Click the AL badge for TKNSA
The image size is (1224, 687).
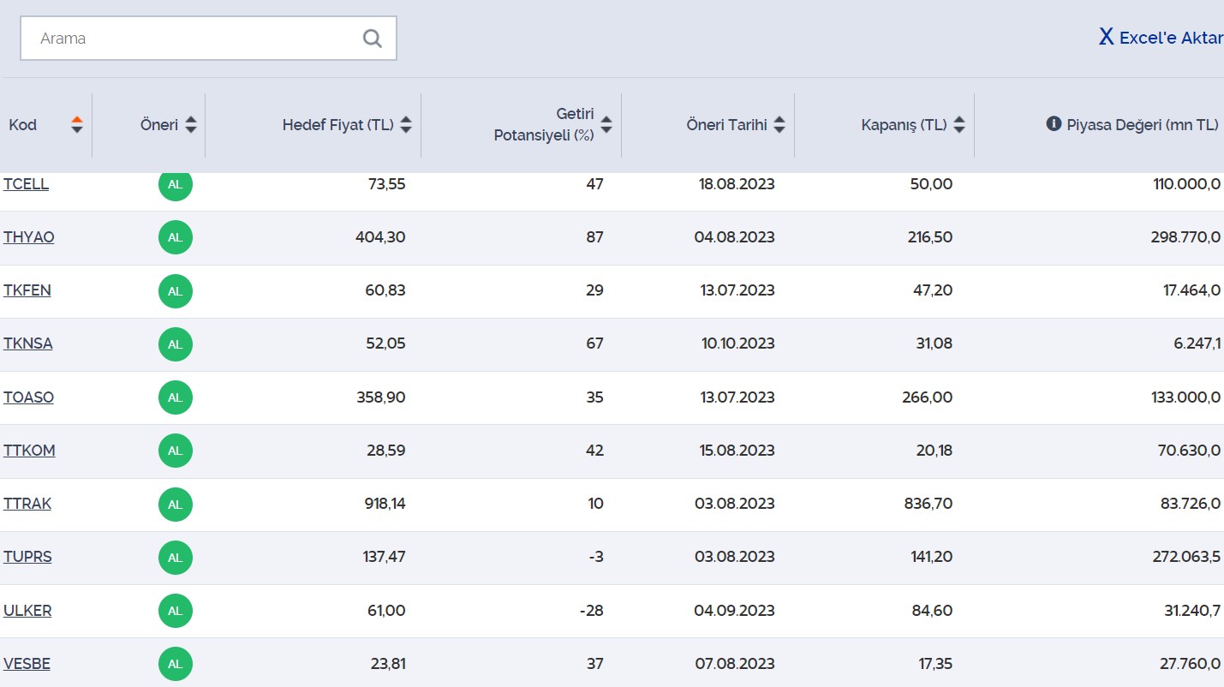[x=176, y=344]
